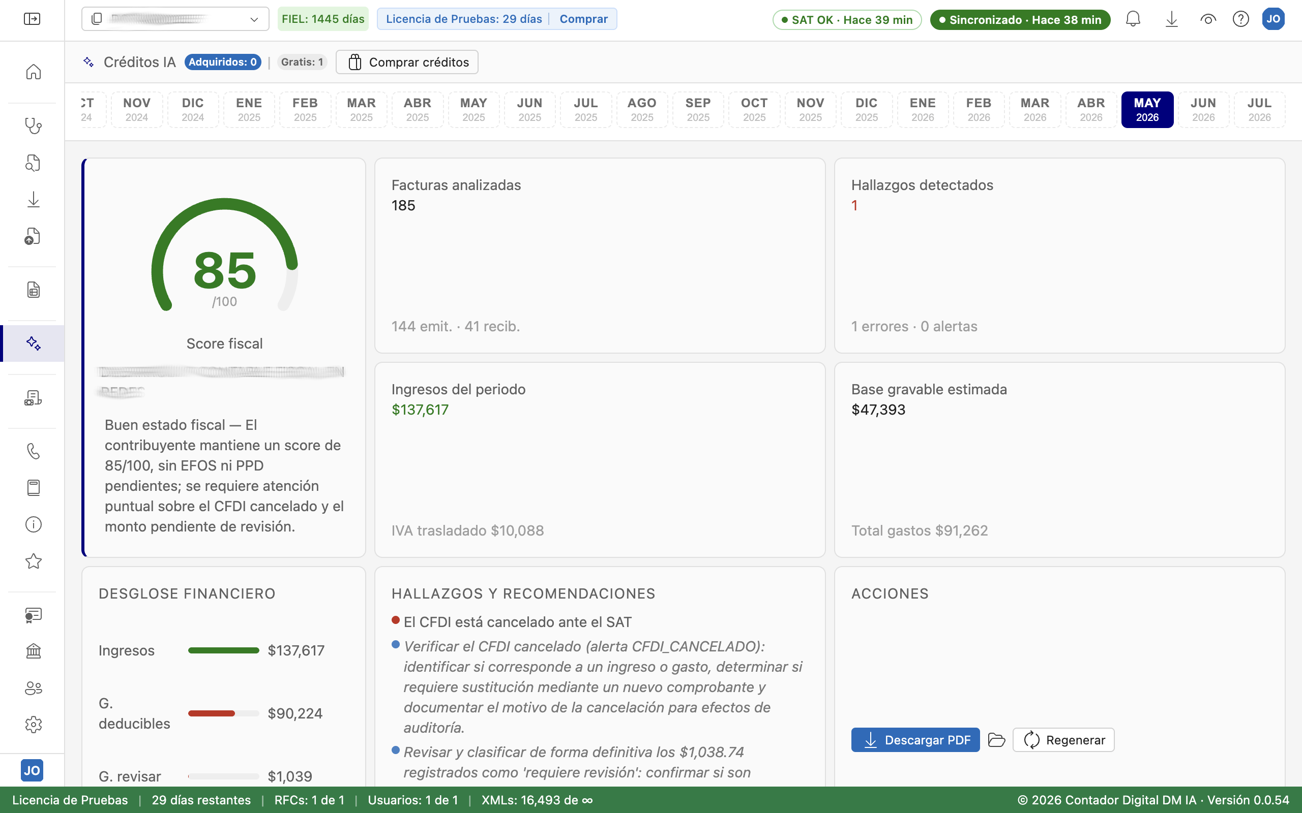The image size is (1302, 813).
Task: Select the OCT 2025 period tab
Action: (754, 110)
